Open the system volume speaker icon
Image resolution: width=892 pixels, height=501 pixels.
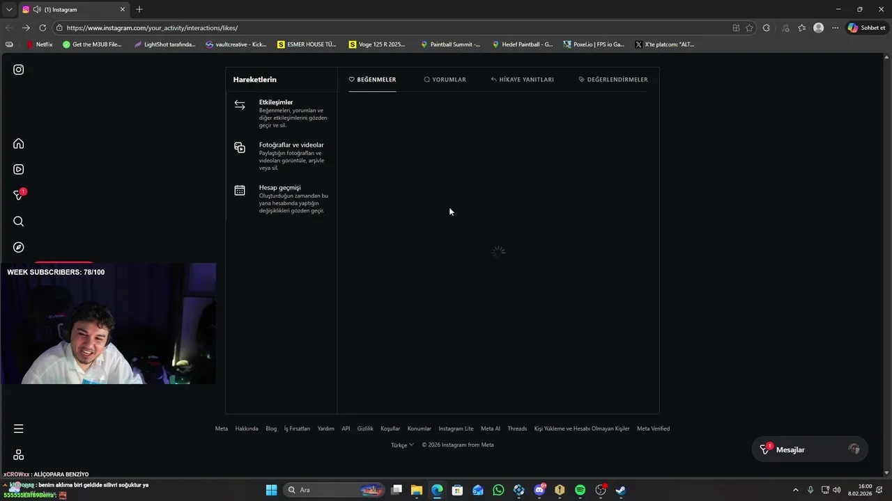pos(836,490)
